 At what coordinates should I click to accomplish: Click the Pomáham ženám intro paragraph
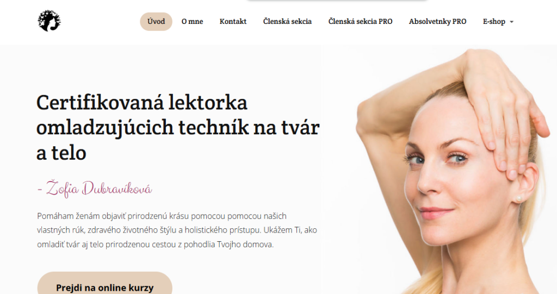[177, 230]
